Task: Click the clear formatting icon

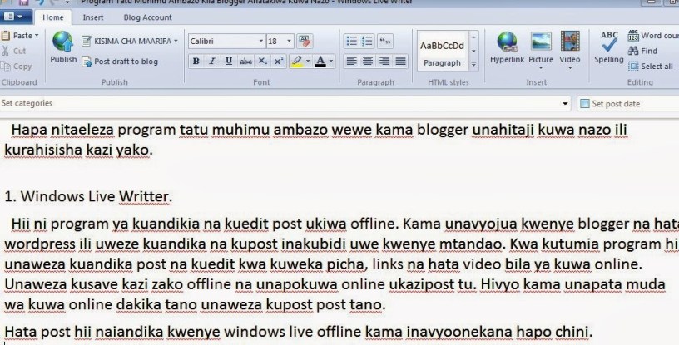Action: click(x=304, y=40)
